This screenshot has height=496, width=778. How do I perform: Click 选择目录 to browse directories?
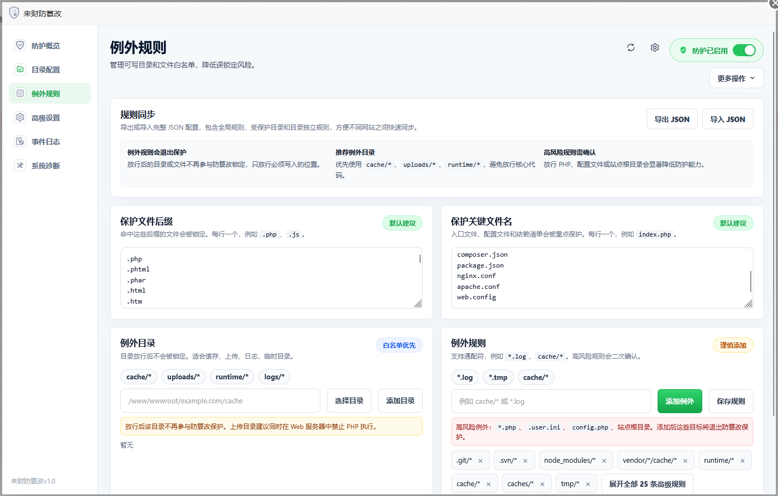tap(349, 401)
